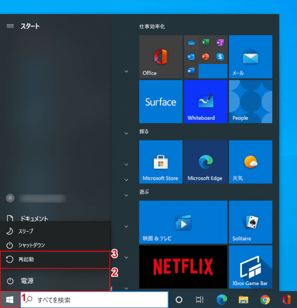The width and height of the screenshot is (297, 308).
Task: Click the 探る group heading
Action: (x=144, y=131)
